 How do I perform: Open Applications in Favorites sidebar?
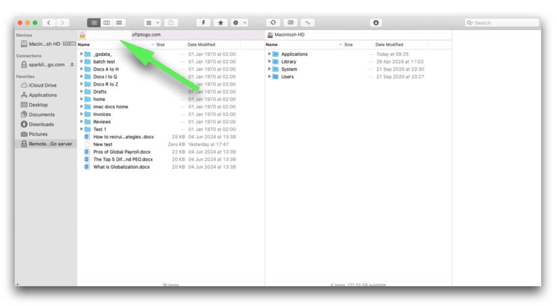pyautogui.click(x=46, y=95)
